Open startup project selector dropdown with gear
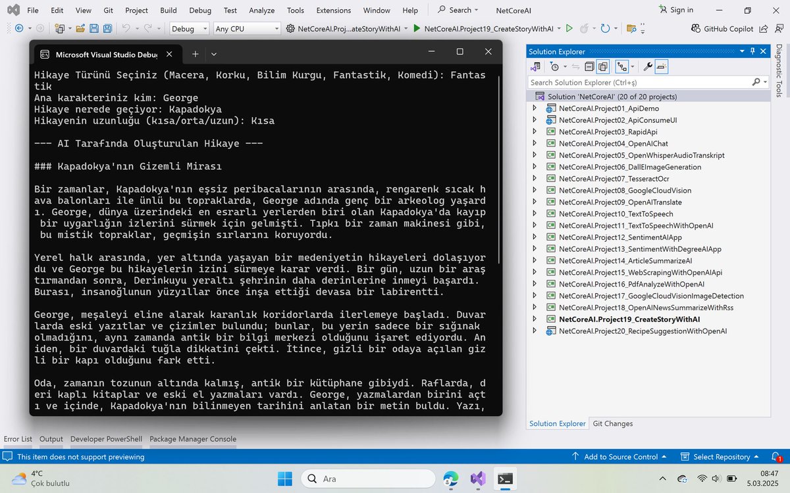The height and width of the screenshot is (493, 790). [348, 28]
